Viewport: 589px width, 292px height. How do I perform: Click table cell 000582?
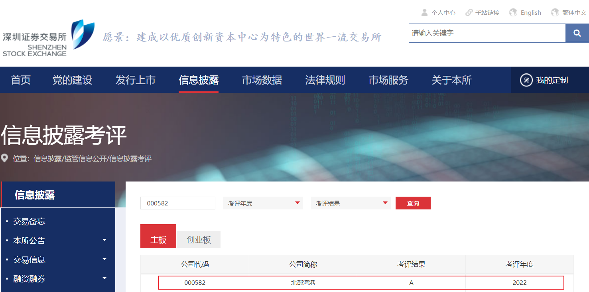[195, 282]
